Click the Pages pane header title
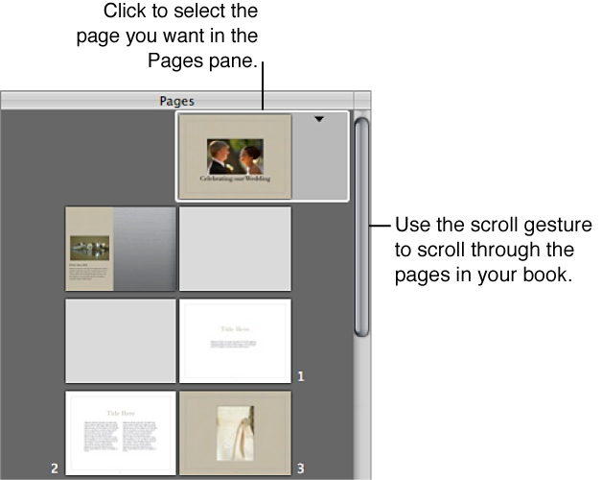Viewport: 602px width, 480px height. (177, 101)
